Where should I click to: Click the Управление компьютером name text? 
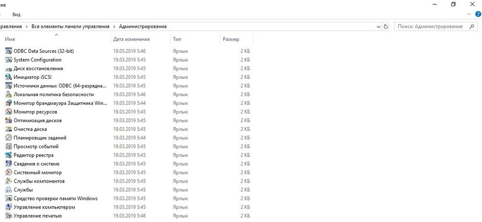(44, 207)
